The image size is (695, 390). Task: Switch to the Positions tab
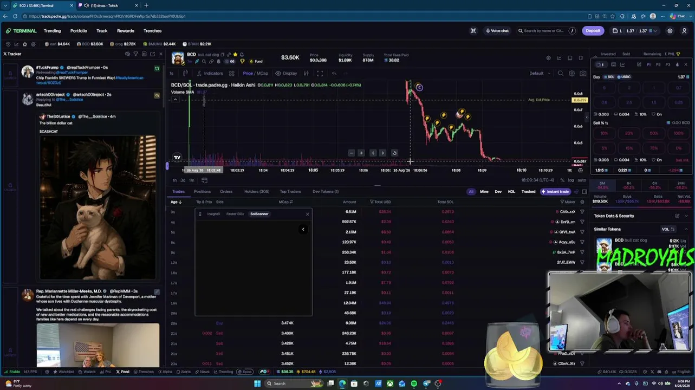tap(202, 192)
